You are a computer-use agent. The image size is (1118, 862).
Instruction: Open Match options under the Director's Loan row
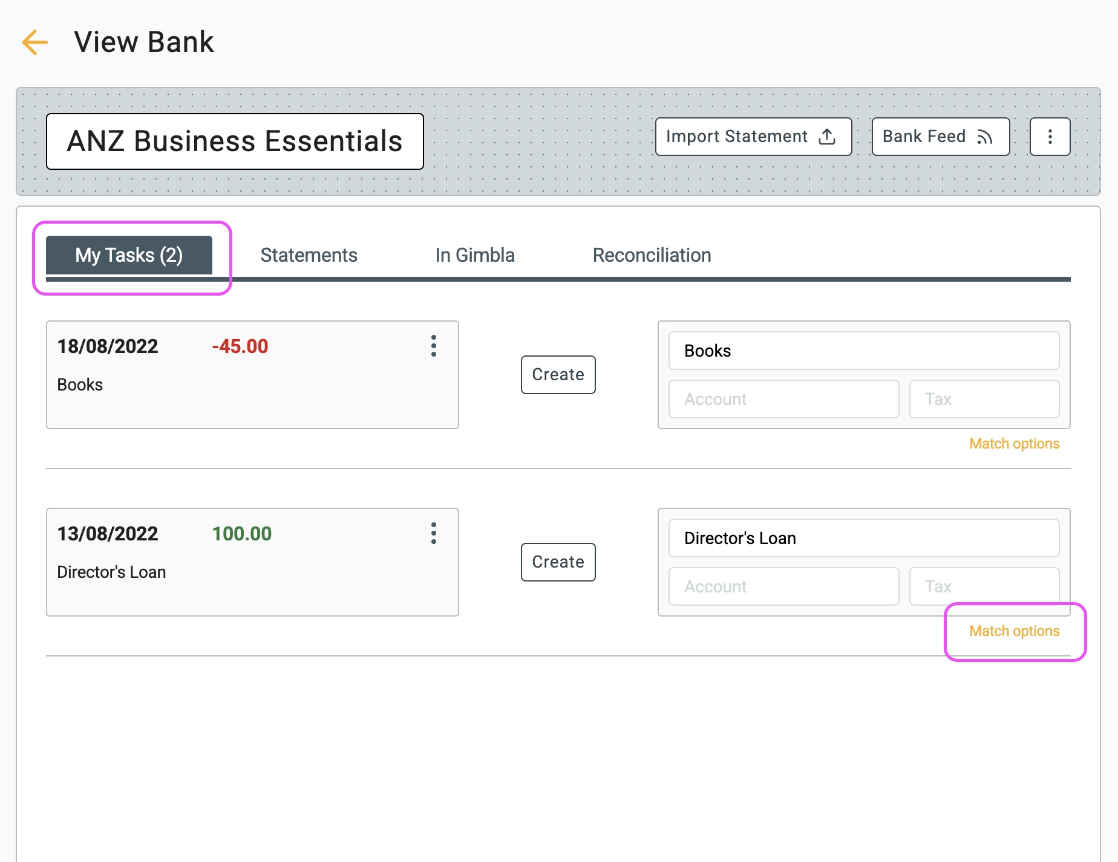click(1014, 631)
